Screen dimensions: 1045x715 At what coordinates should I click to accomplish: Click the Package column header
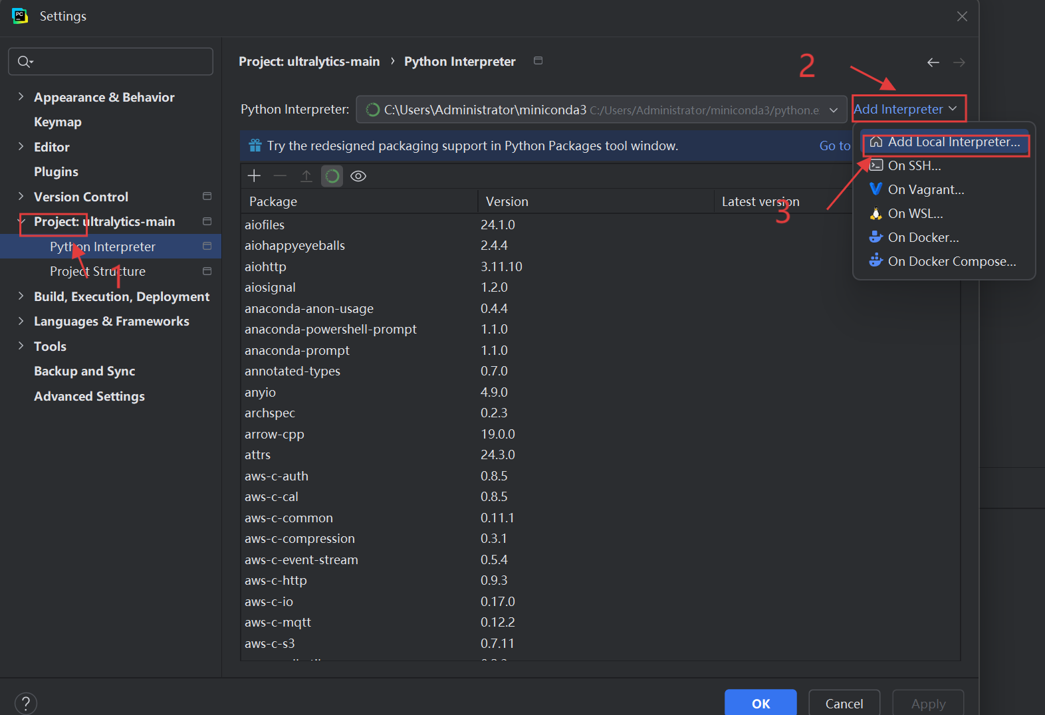[359, 201]
